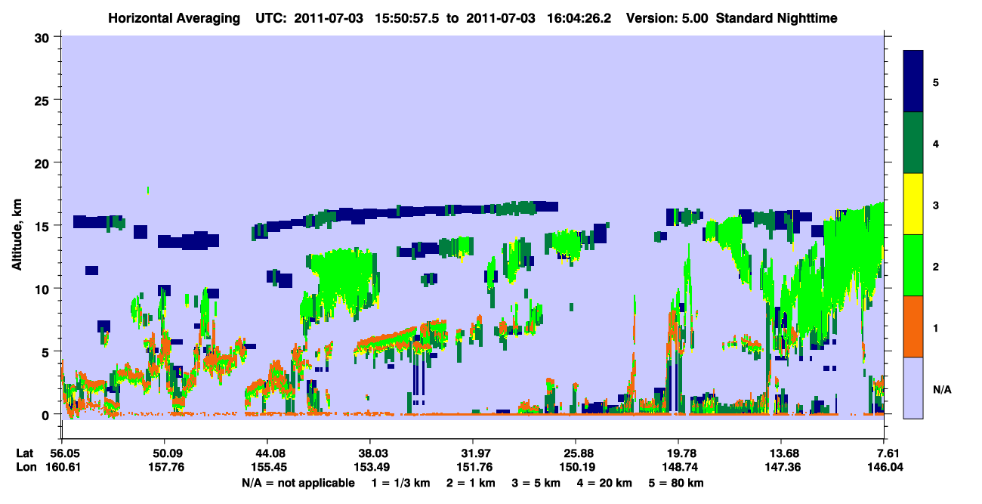
Task: Click the altitude tick label 20
Action: pos(44,162)
